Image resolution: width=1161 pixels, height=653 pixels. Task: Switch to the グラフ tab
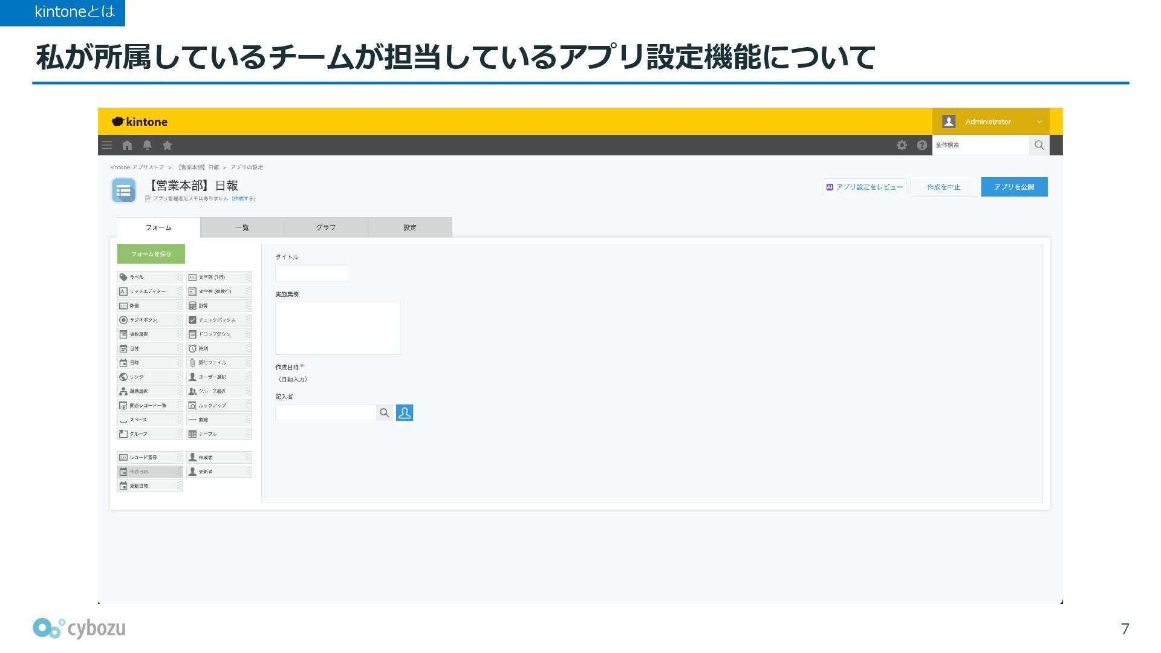pos(326,227)
